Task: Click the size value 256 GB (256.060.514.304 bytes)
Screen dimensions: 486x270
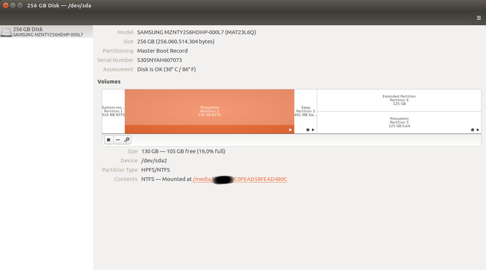Action: click(x=176, y=42)
